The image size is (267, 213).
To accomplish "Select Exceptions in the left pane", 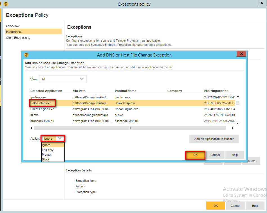I will point(33,32).
